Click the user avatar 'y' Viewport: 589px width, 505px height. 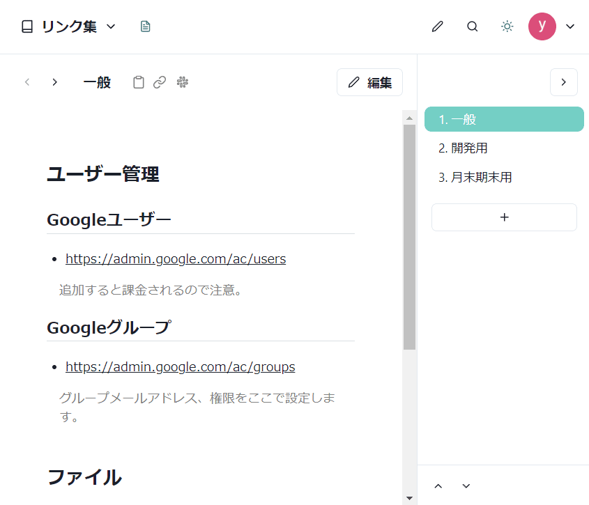coord(542,26)
